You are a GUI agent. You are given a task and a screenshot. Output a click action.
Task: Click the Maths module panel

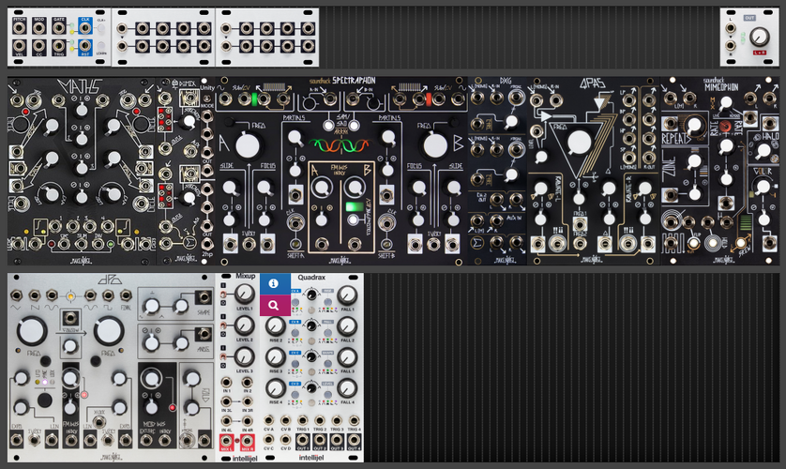82,171
